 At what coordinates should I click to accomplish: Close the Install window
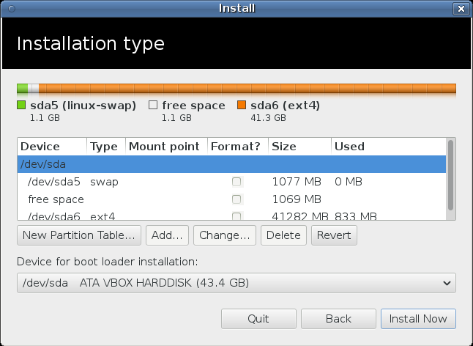pos(461,8)
